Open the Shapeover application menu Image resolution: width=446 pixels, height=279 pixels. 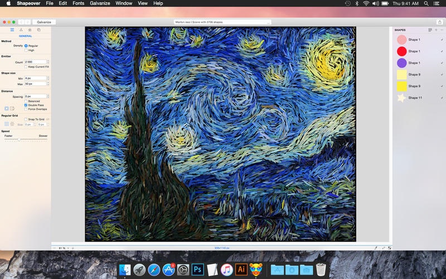point(28,3)
